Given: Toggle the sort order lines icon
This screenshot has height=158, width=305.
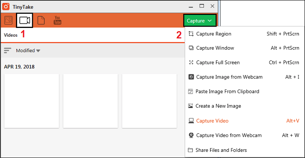Looking at the screenshot, I should pyautogui.click(x=8, y=50).
